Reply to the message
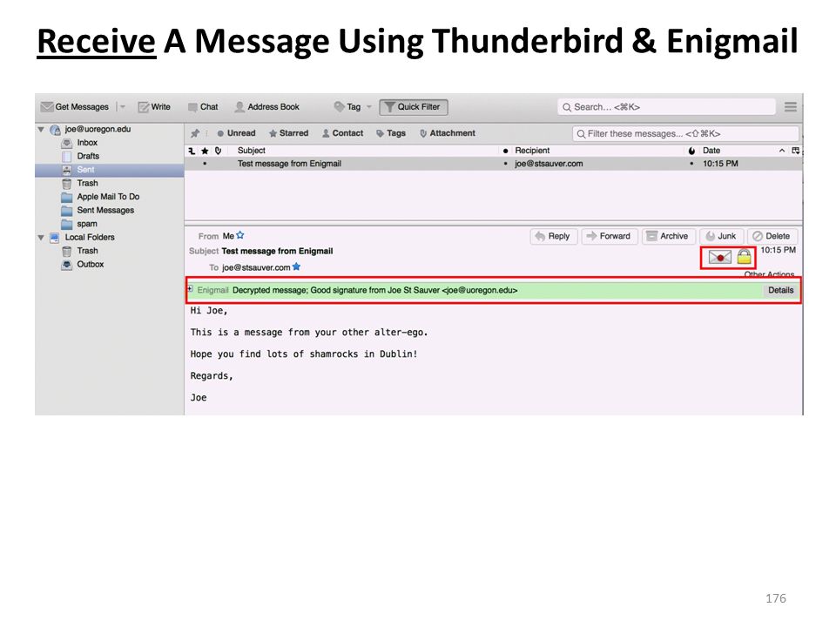Screen dimensions: 836x627 click(x=554, y=236)
